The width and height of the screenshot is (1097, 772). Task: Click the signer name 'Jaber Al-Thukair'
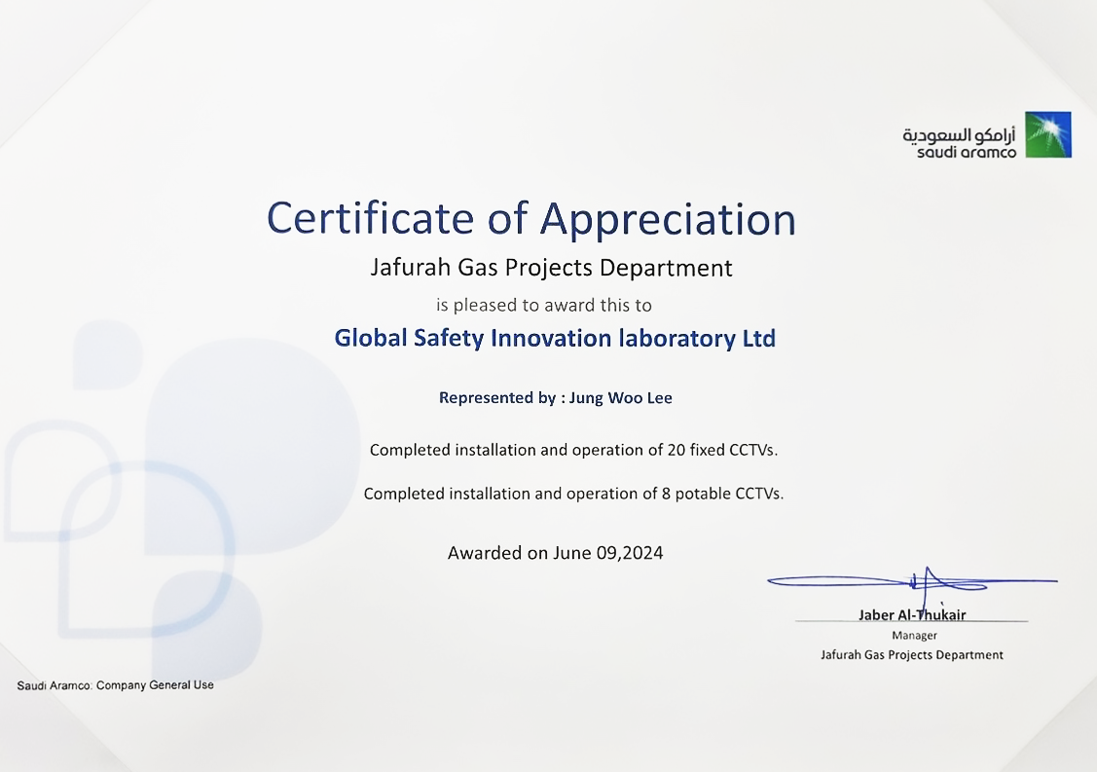pyautogui.click(x=912, y=614)
